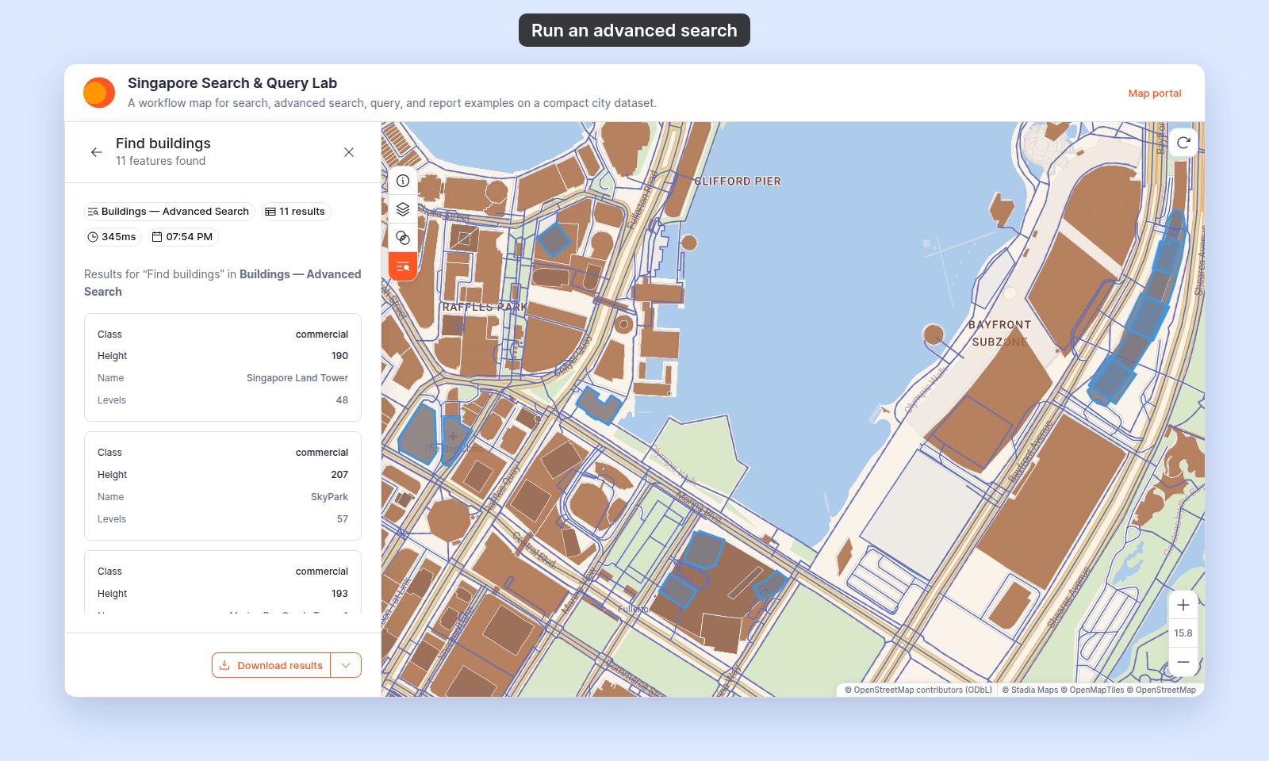Open the map information tool

403,181
